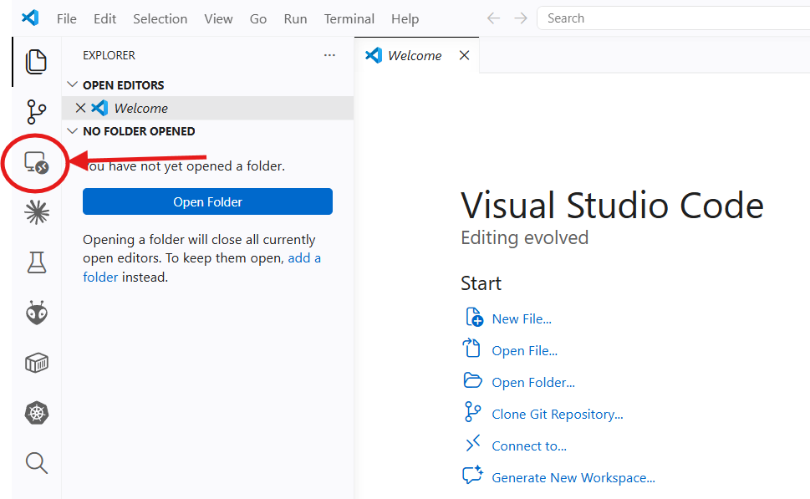Click the EXPLORER panel title
The image size is (810, 499).
(109, 55)
